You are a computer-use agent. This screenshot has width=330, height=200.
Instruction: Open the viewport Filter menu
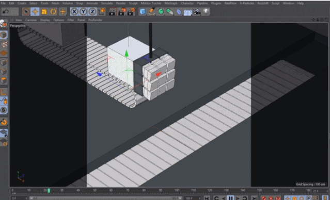(71, 20)
